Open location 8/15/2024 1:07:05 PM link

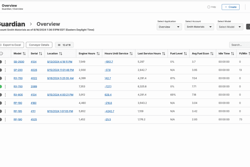(x=60, y=111)
